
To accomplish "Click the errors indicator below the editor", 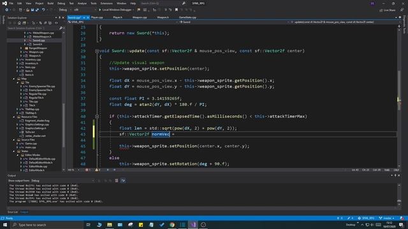I will (x=88, y=170).
